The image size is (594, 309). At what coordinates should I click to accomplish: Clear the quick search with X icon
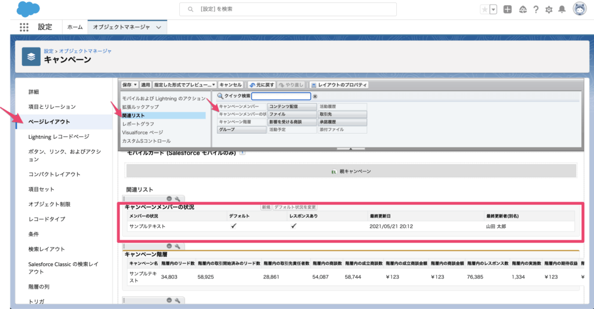tap(315, 97)
